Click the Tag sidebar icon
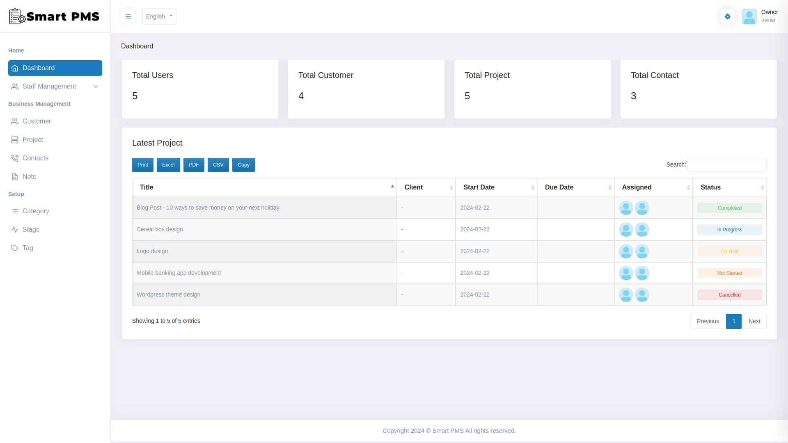The height and width of the screenshot is (443, 788). pyautogui.click(x=15, y=248)
